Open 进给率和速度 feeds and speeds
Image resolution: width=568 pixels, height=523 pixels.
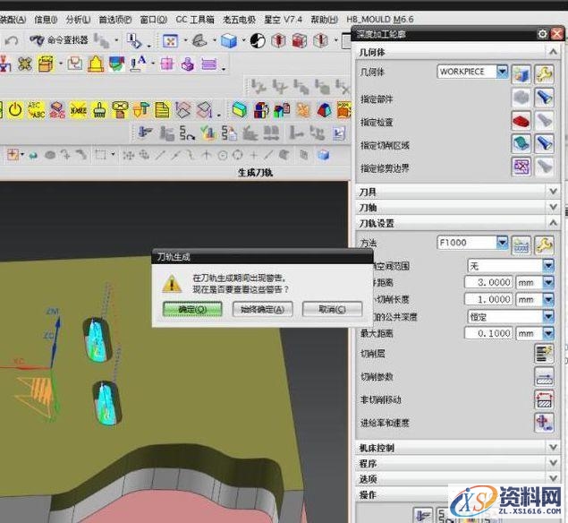tap(544, 422)
